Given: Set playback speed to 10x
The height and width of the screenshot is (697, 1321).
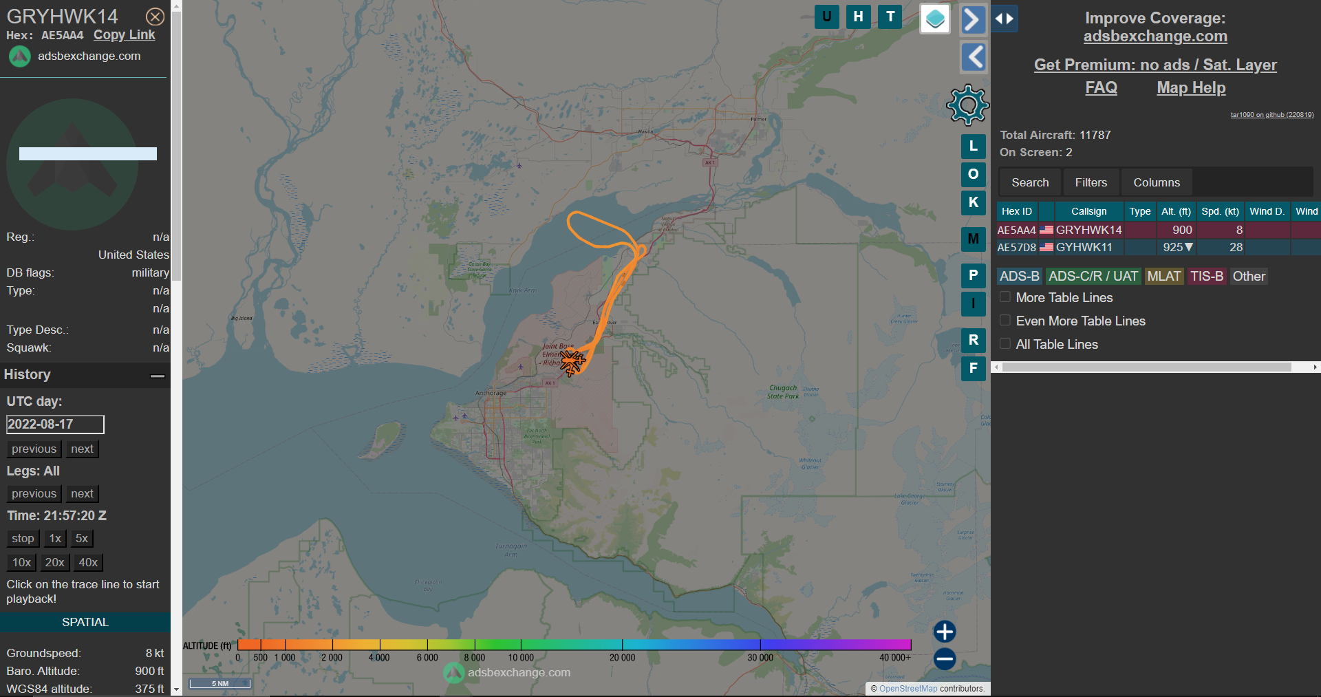Looking at the screenshot, I should [x=21, y=562].
